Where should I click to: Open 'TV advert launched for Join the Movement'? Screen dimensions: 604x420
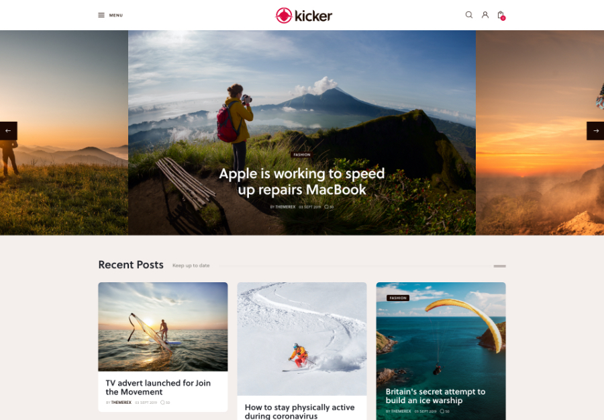click(x=158, y=388)
